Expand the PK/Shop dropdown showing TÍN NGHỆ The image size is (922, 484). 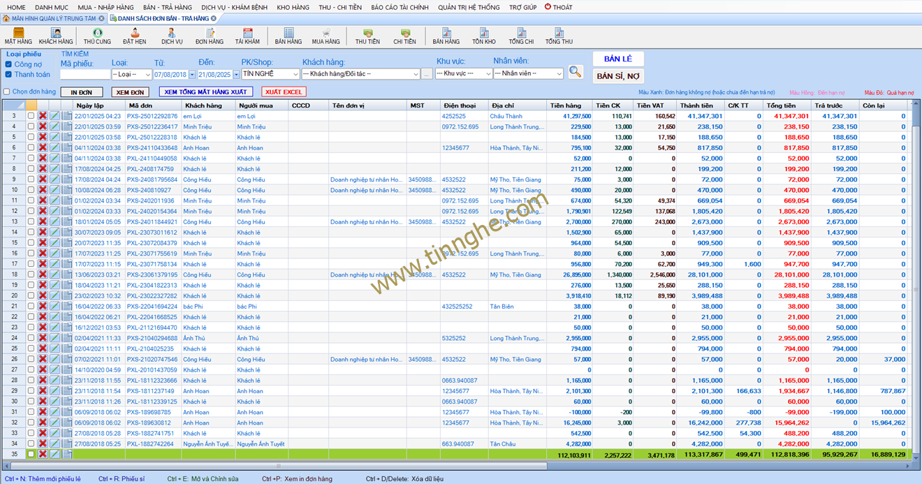point(271,73)
